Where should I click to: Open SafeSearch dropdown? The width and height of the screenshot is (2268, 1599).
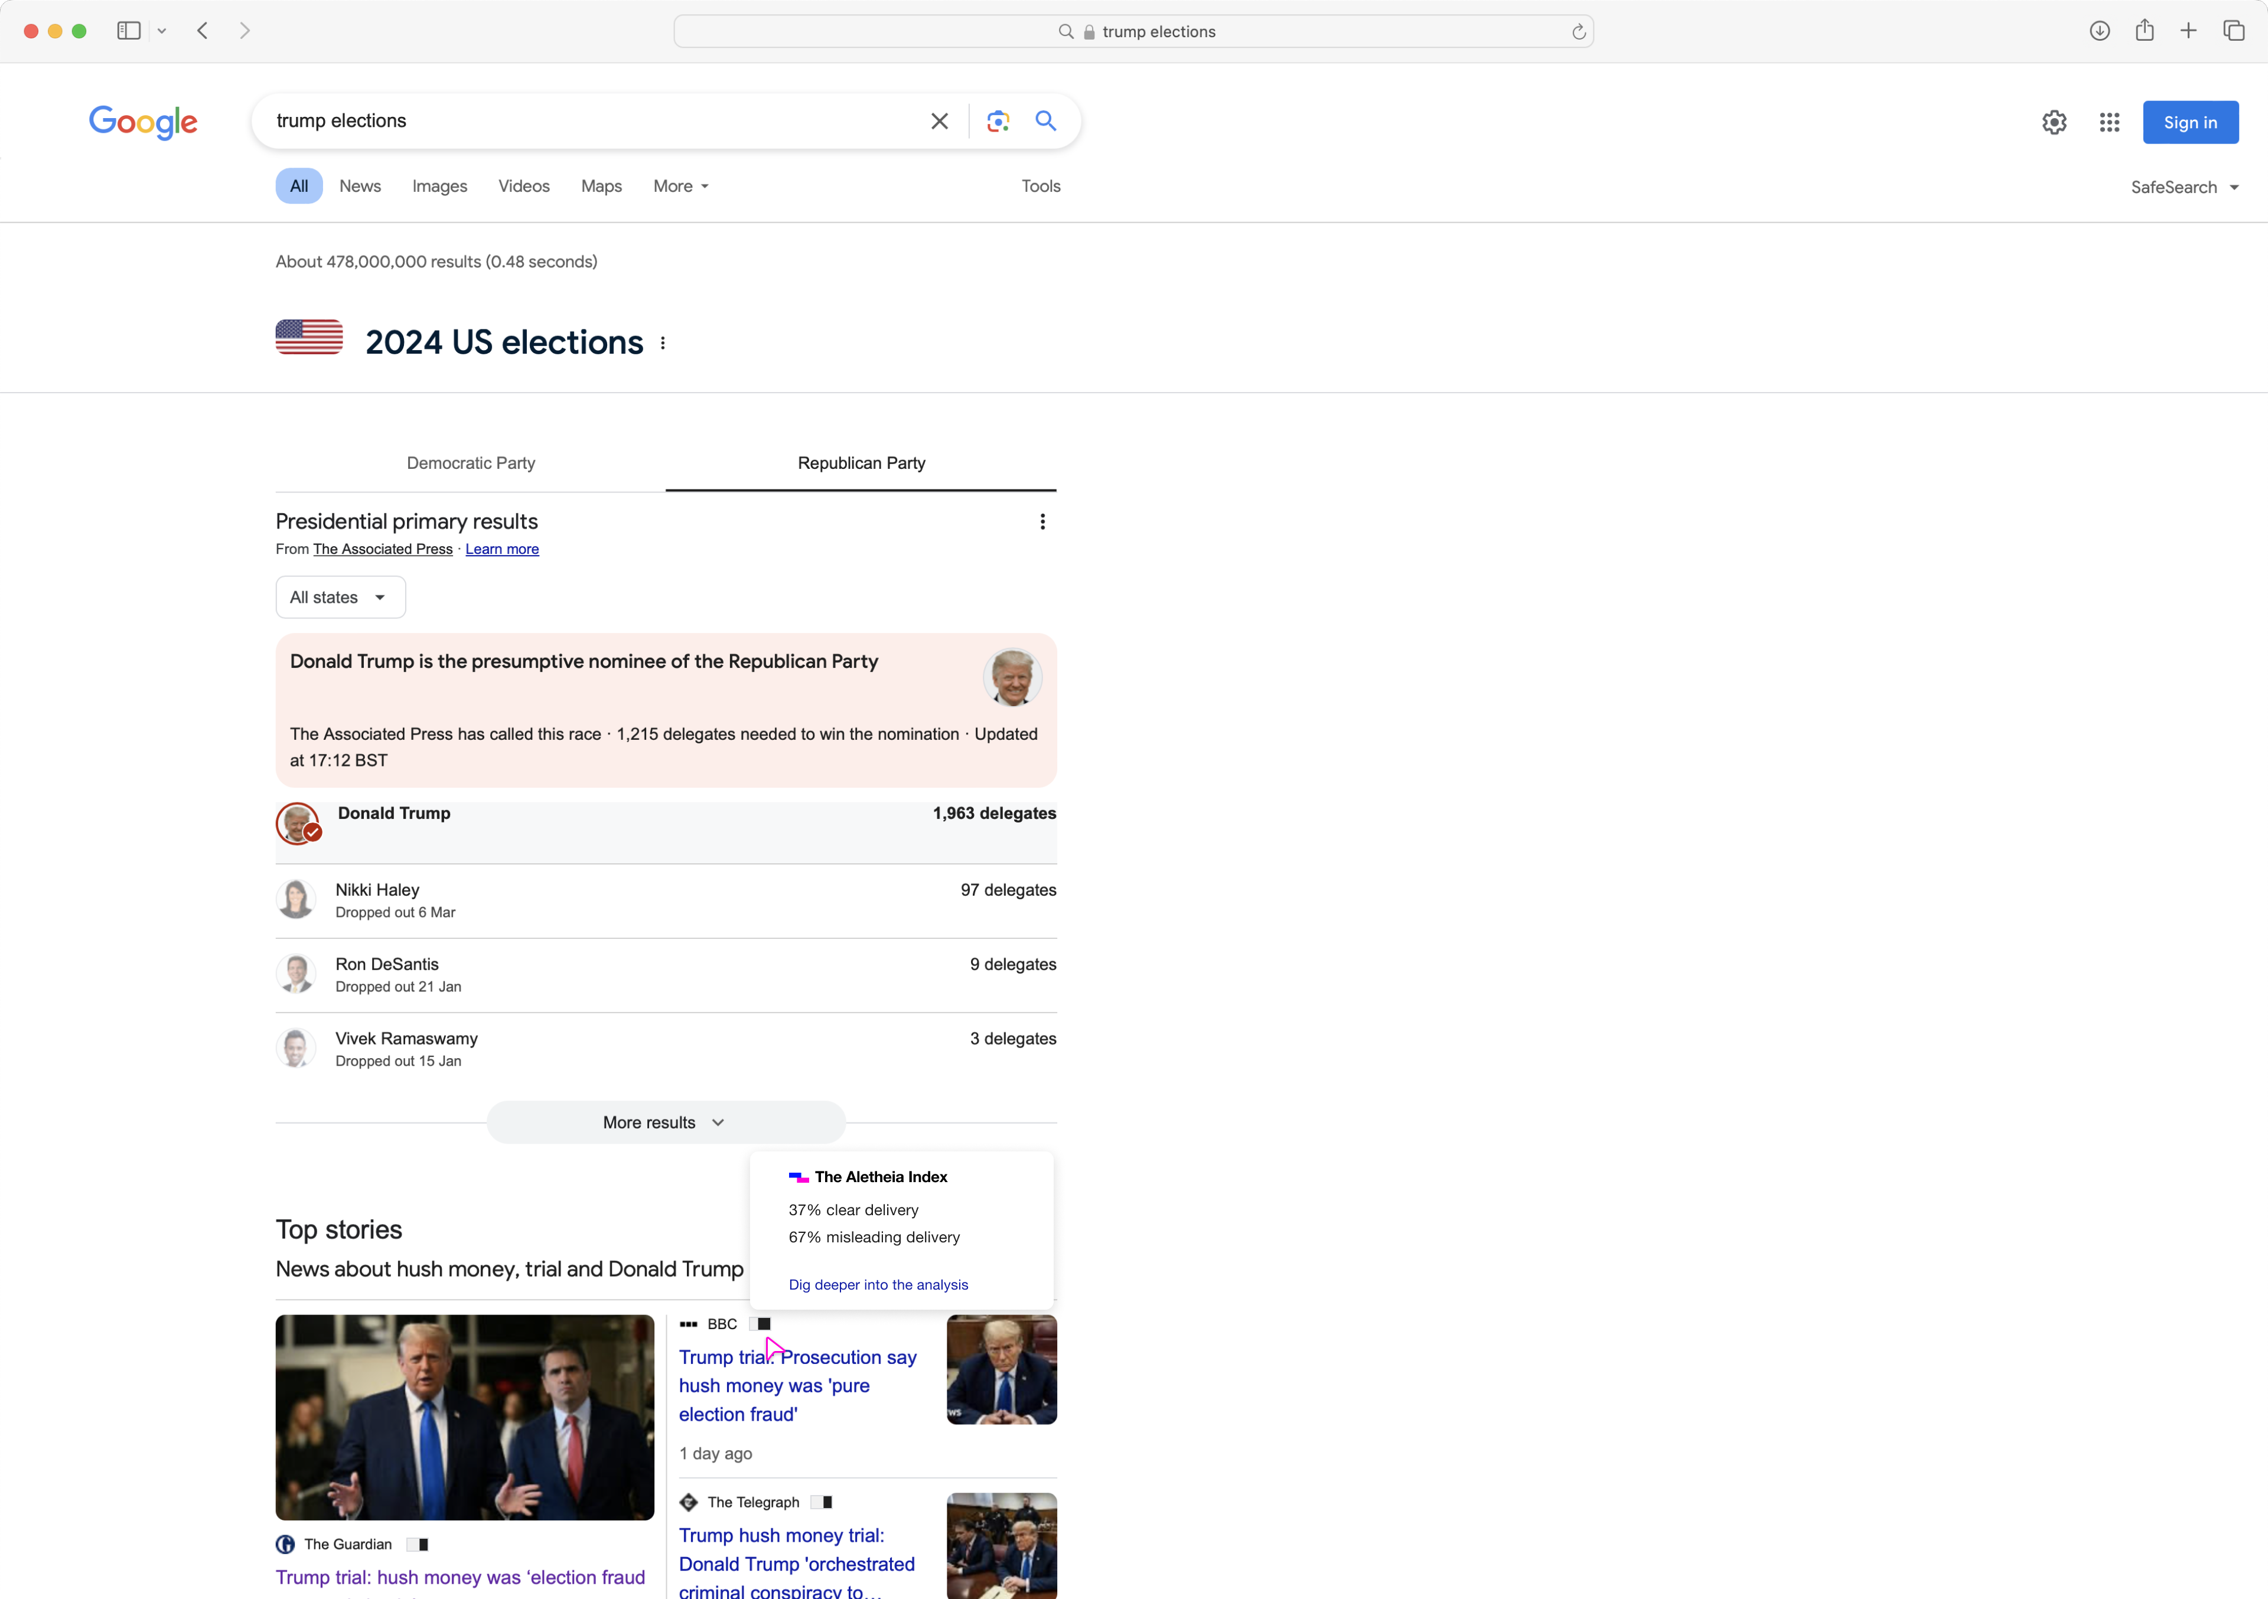click(x=2184, y=187)
